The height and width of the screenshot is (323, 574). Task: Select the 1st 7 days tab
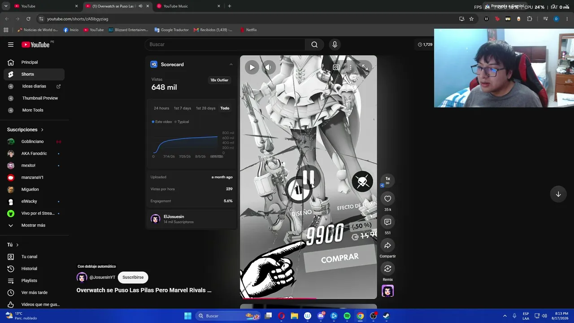pyautogui.click(x=183, y=108)
